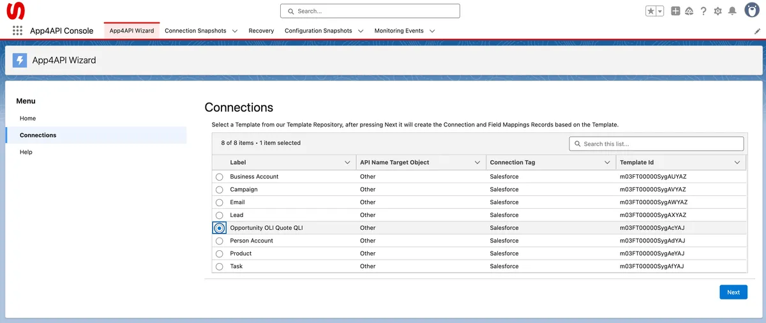Sort by the Label column header
Image resolution: width=766 pixels, height=323 pixels.
[238, 163]
